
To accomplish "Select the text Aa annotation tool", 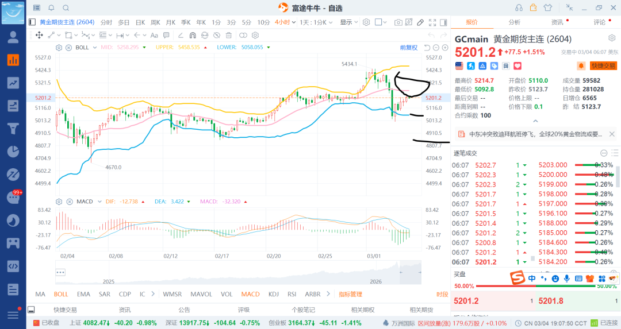I will (154, 35).
